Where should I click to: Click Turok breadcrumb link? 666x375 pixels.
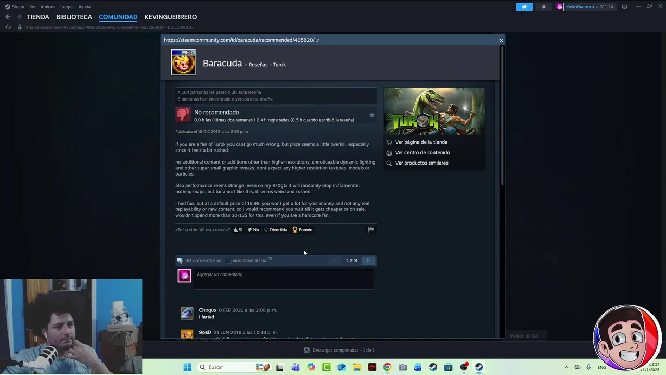[x=279, y=65]
